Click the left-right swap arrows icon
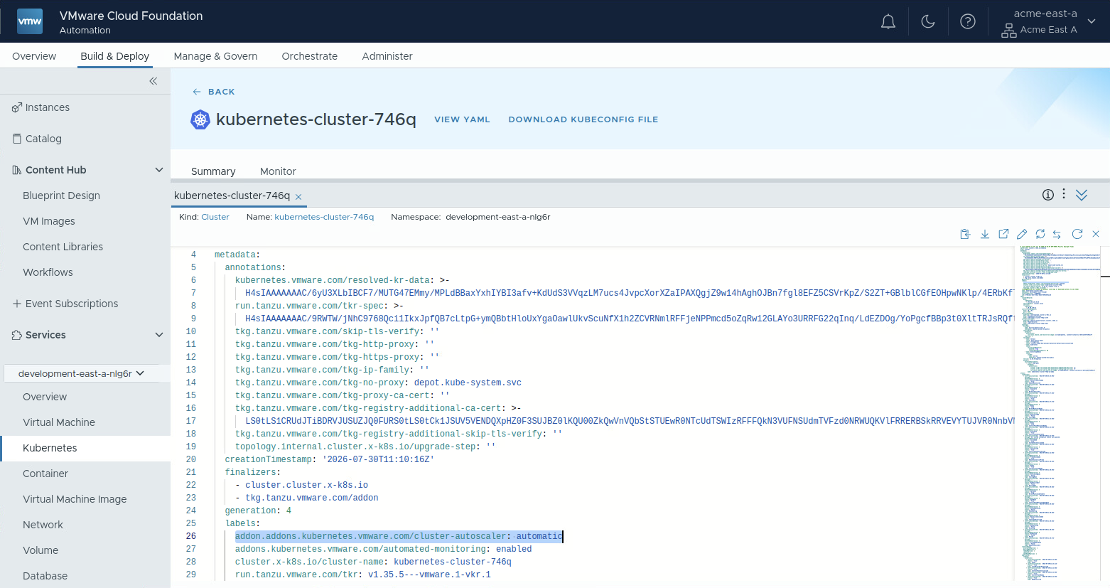Image resolution: width=1110 pixels, height=588 pixels. coord(1057,234)
